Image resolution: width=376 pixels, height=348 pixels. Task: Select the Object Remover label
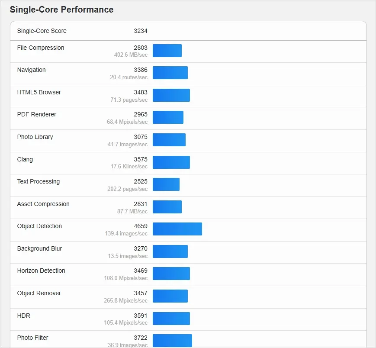pyautogui.click(x=39, y=293)
